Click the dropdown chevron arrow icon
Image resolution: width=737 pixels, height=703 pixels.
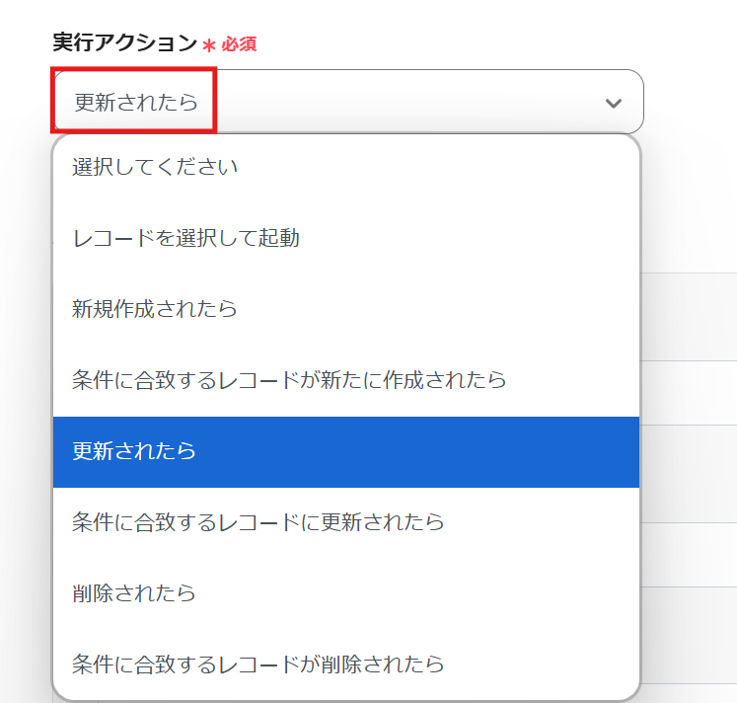(614, 103)
